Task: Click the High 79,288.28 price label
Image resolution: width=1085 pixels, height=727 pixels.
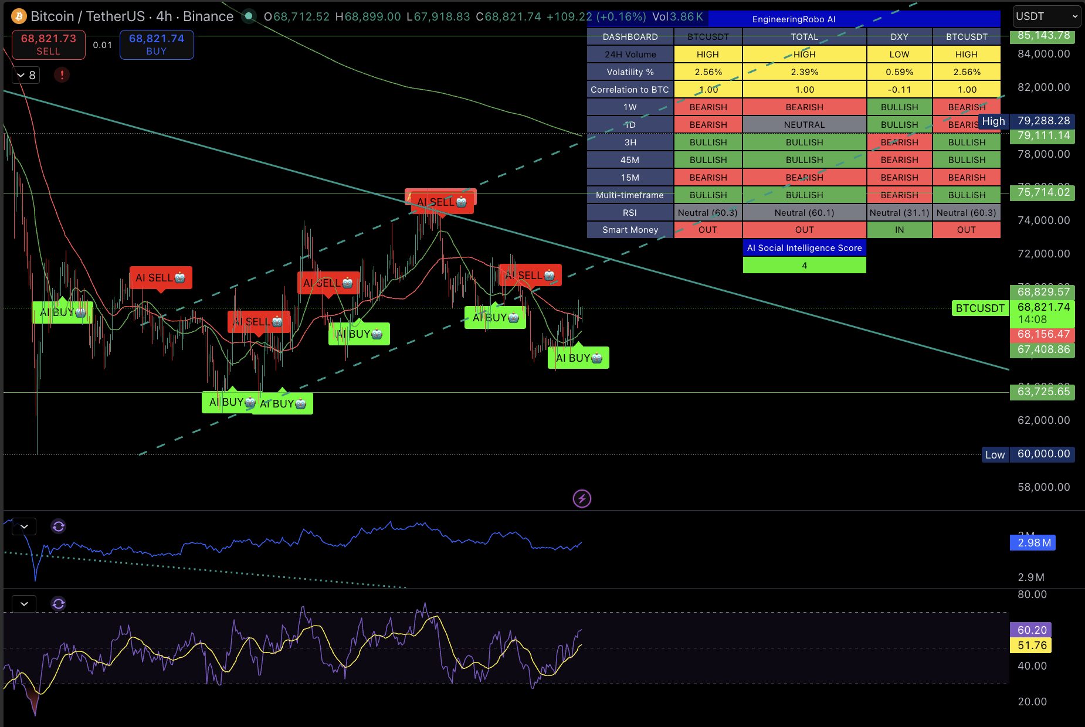Action: click(x=1030, y=121)
